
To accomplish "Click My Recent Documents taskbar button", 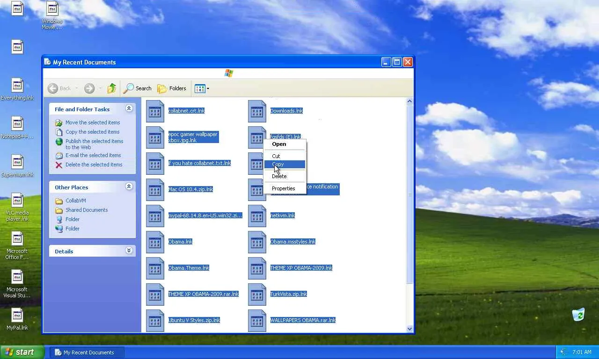I will [87, 352].
